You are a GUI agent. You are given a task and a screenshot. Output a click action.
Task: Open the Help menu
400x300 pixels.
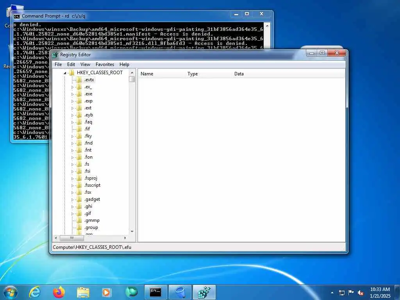(124, 64)
